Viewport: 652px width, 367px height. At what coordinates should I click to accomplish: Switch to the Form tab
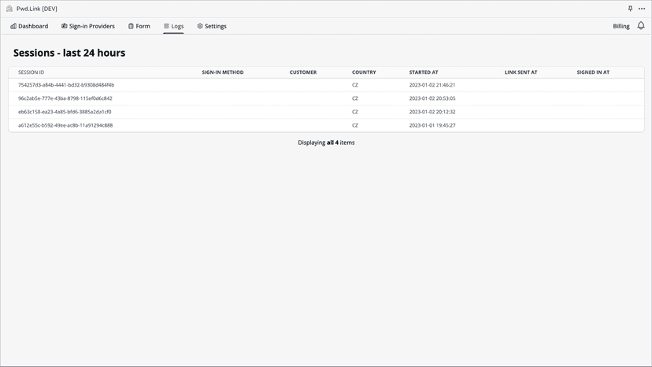pos(139,26)
